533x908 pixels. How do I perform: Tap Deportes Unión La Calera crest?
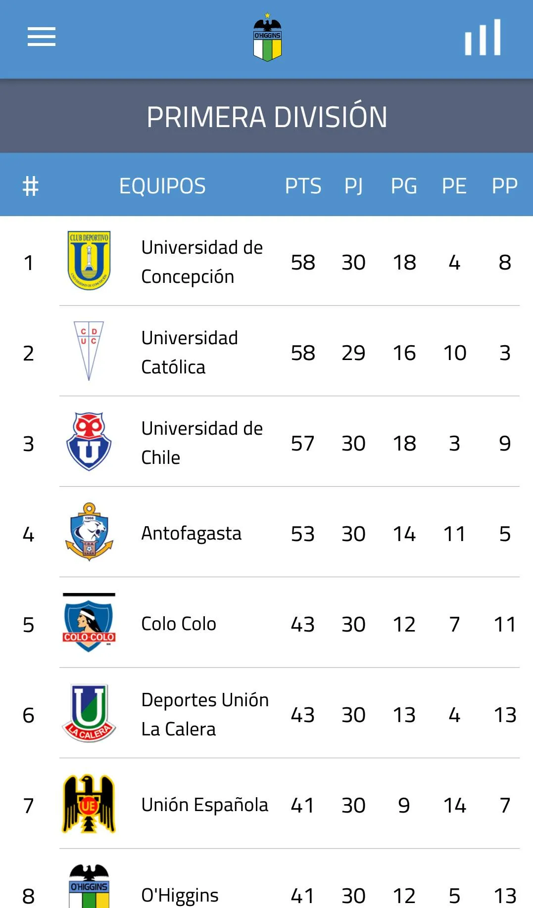pyautogui.click(x=89, y=713)
